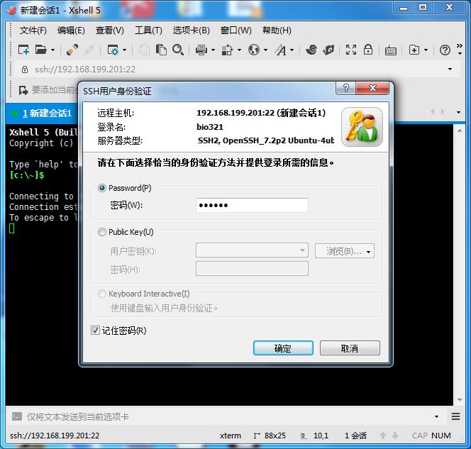Viewport: 471px width, 449px height.
Task: Toggle the 记住密码(R) checkbox
Action: click(x=95, y=331)
